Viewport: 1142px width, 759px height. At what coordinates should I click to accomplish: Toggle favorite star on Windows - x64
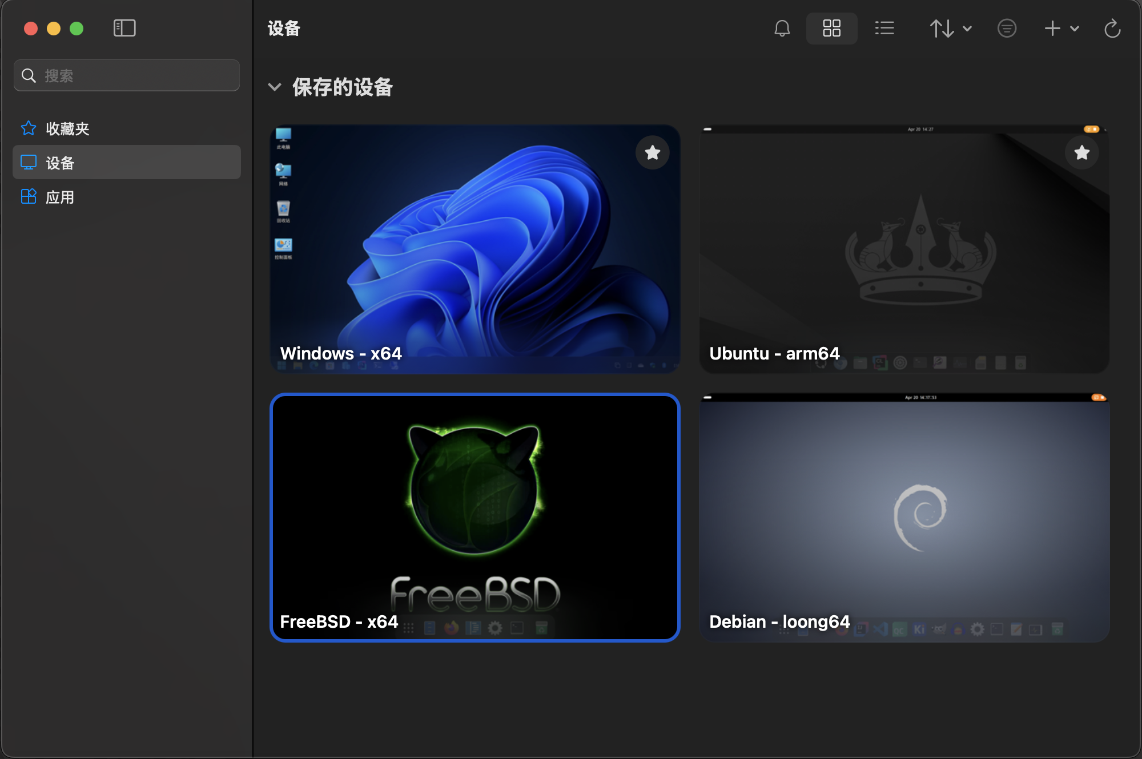pos(653,152)
